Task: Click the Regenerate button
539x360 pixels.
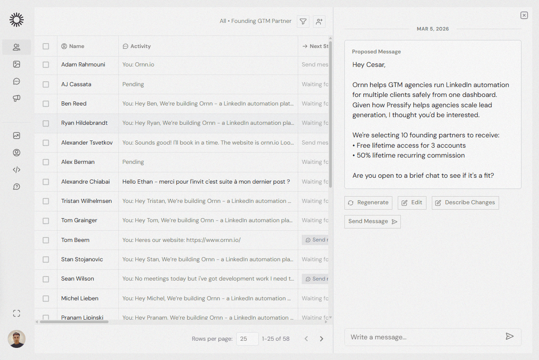Action: coord(368,202)
